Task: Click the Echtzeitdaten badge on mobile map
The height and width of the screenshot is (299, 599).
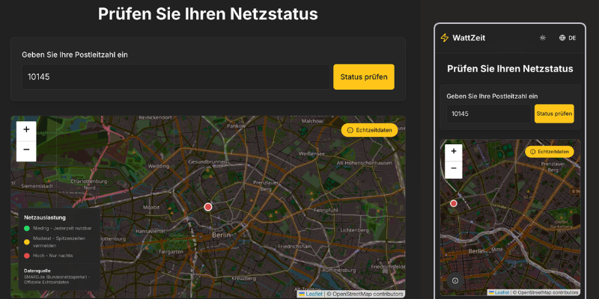Action: coord(550,152)
